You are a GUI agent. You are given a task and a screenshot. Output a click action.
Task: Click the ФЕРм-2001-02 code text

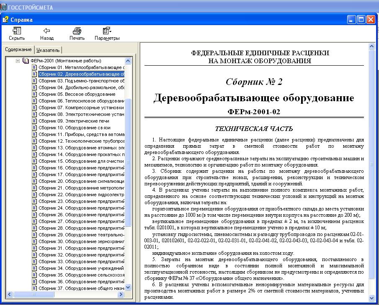[x=254, y=112]
